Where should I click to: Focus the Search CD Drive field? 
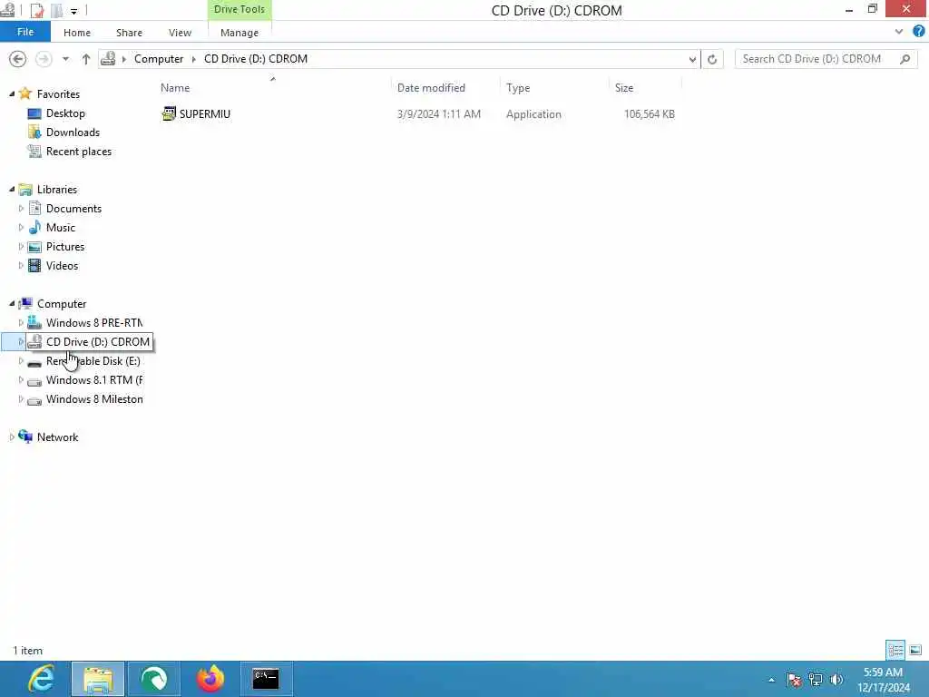(x=826, y=59)
